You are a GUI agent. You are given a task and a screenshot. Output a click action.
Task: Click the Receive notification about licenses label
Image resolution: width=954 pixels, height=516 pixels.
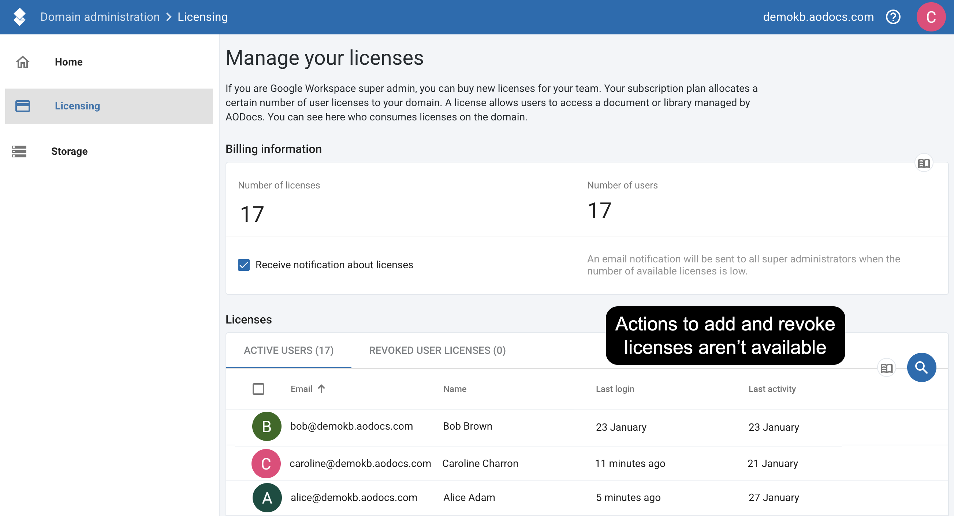coord(334,265)
